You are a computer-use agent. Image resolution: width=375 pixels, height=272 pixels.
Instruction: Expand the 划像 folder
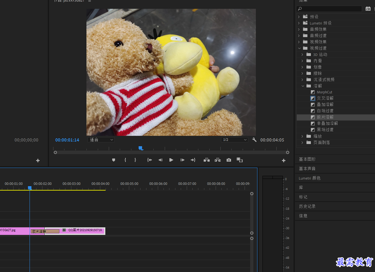[302, 67]
